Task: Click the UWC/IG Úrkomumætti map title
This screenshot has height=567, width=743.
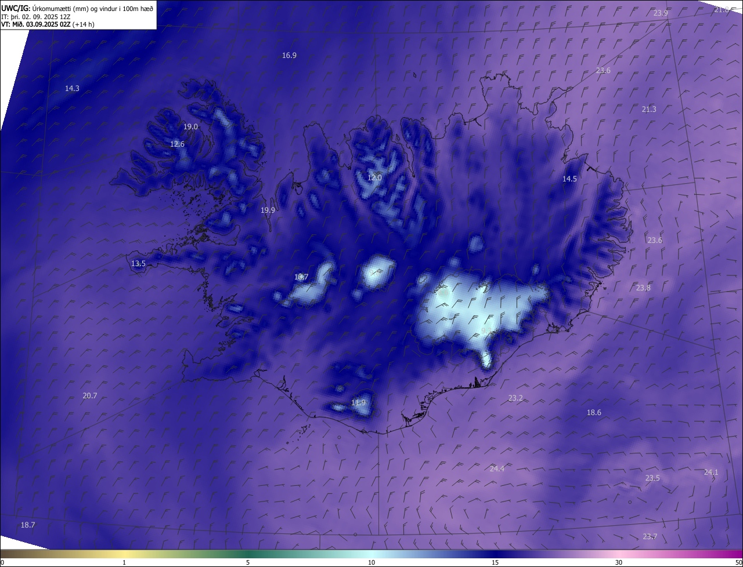Action: (77, 8)
